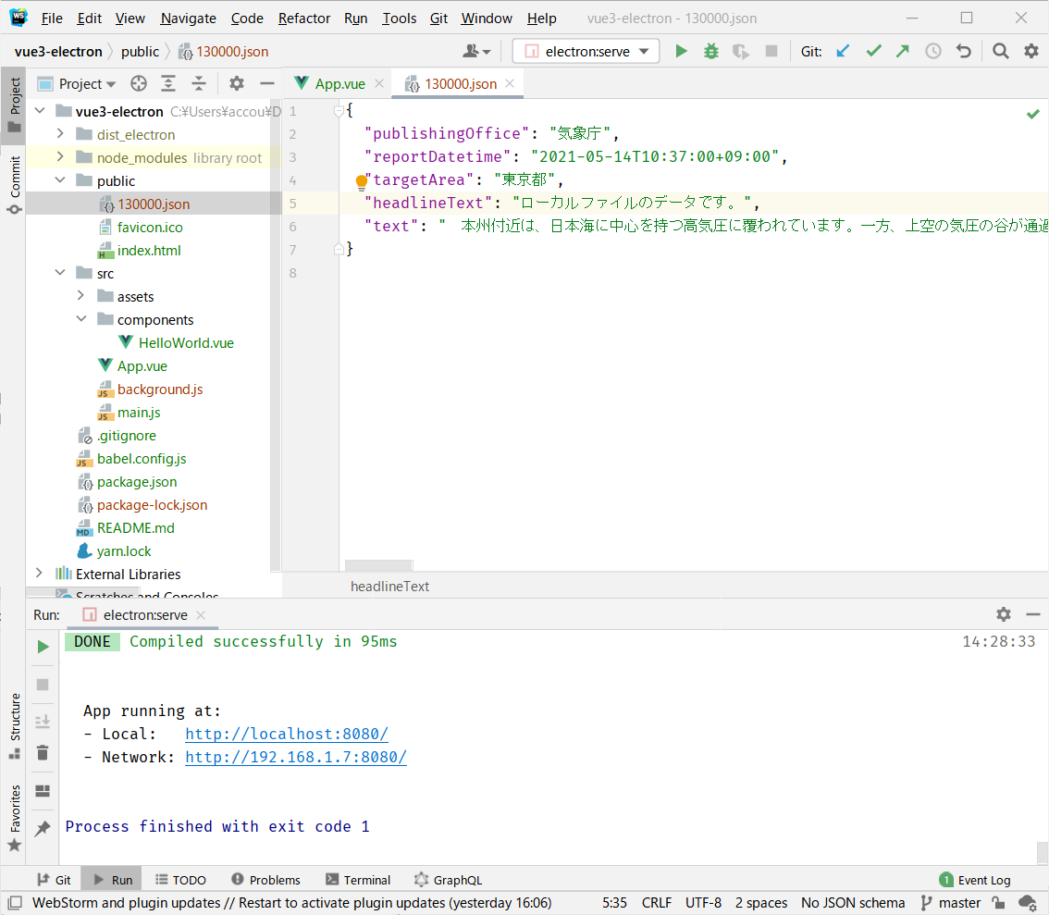Click Git Update Project arrow icon
The image size is (1049, 915).
843,52
